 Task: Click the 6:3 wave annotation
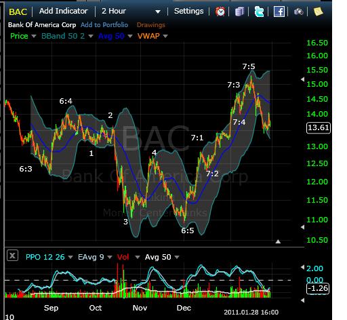coord(26,169)
